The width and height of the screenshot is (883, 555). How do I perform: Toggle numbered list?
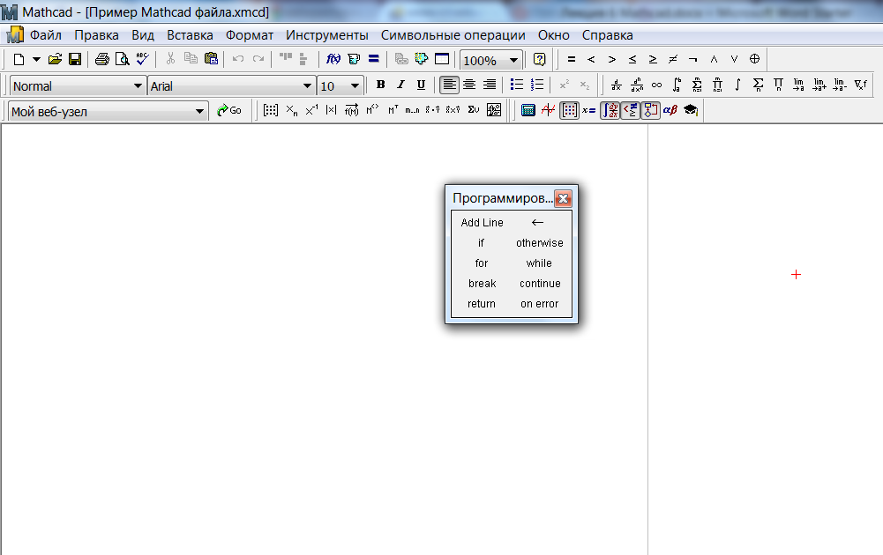536,85
